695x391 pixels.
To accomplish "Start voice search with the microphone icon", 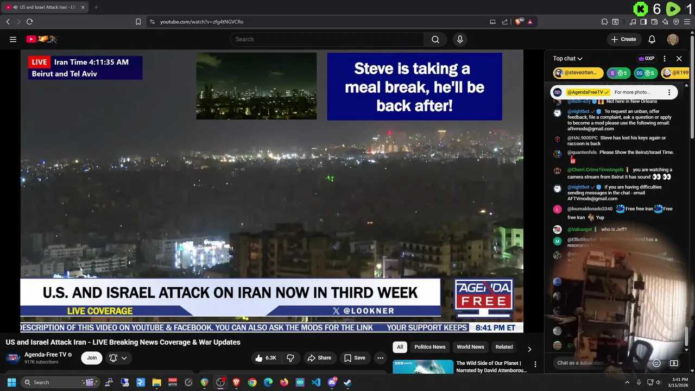I will coord(460,39).
